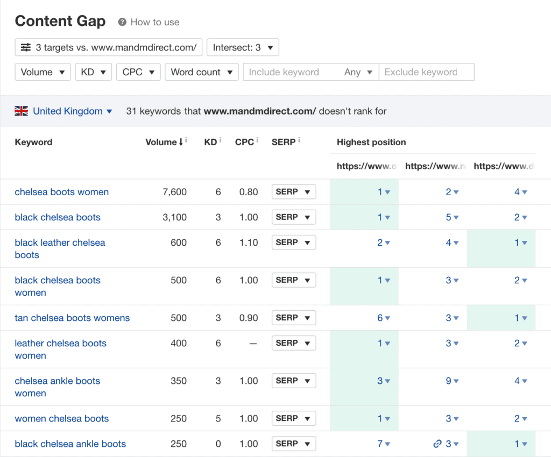Click volume value 3,100

pyautogui.click(x=175, y=217)
